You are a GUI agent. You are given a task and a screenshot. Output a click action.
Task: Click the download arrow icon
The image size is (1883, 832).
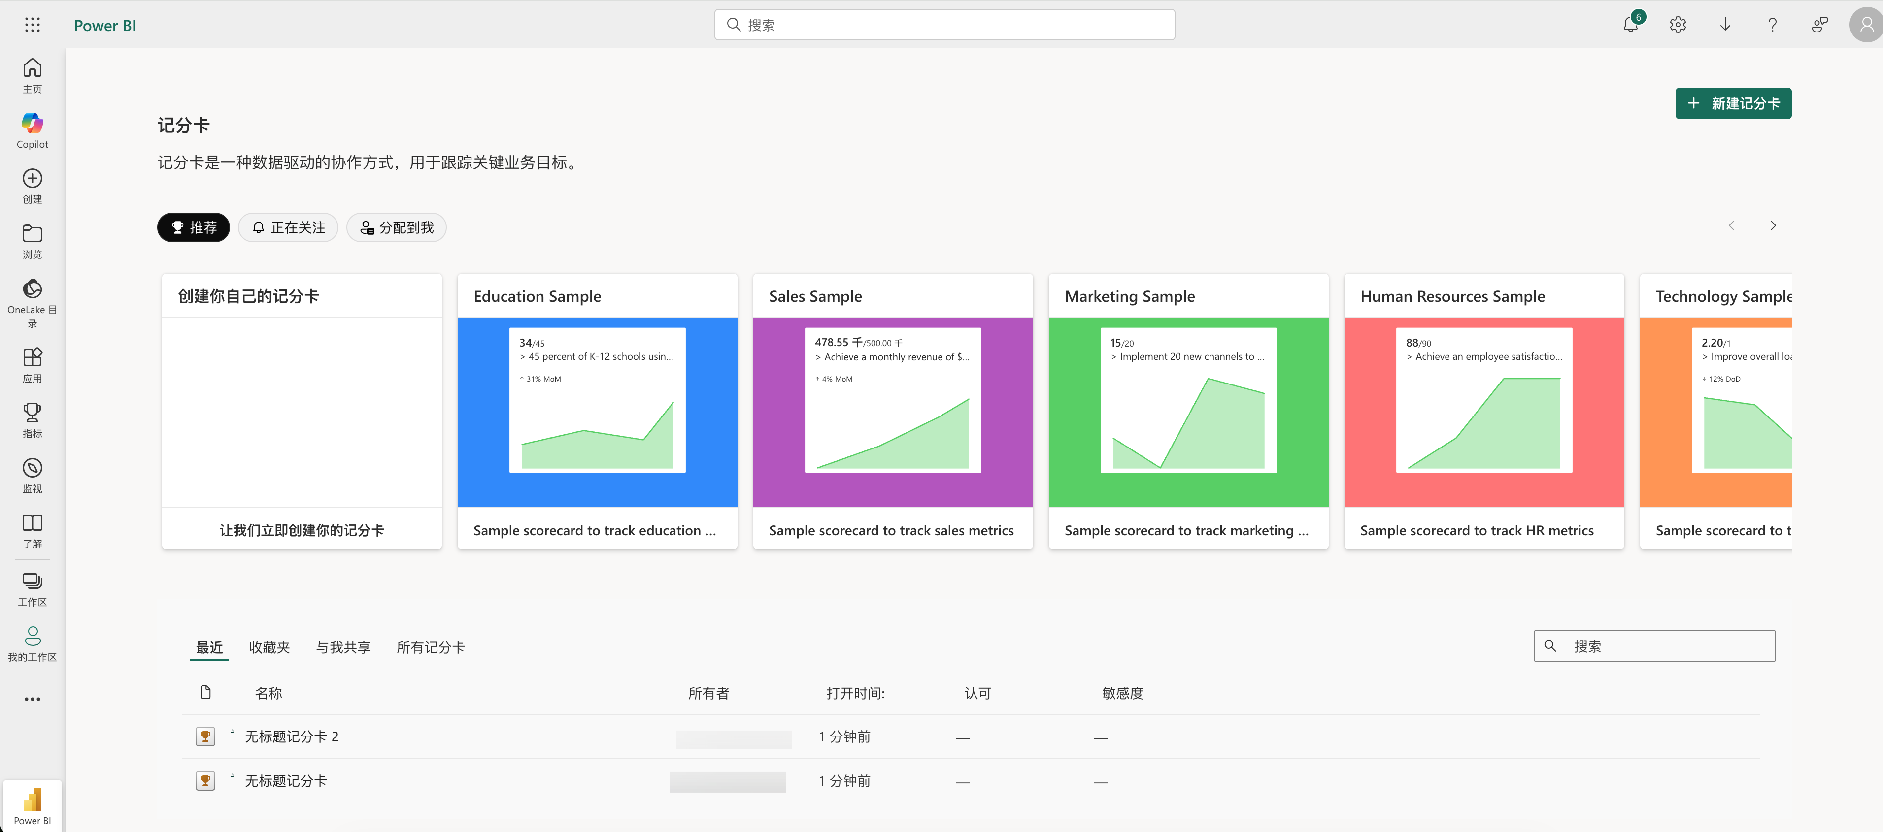click(1724, 25)
